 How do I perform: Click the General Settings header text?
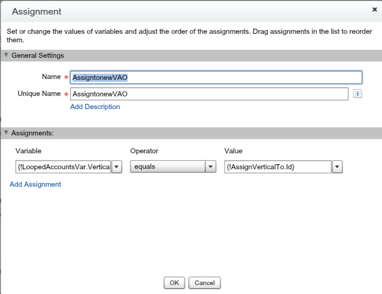coord(38,56)
